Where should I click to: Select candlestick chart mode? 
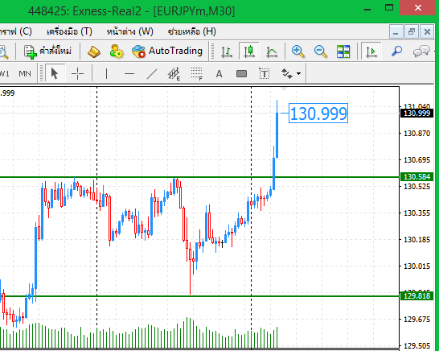[x=249, y=52]
